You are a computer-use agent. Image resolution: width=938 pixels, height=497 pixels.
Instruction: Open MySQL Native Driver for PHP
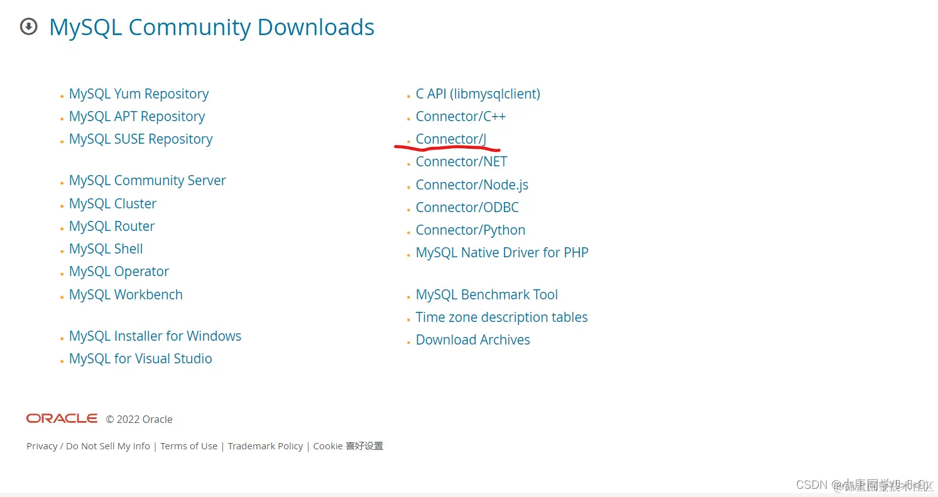(503, 252)
